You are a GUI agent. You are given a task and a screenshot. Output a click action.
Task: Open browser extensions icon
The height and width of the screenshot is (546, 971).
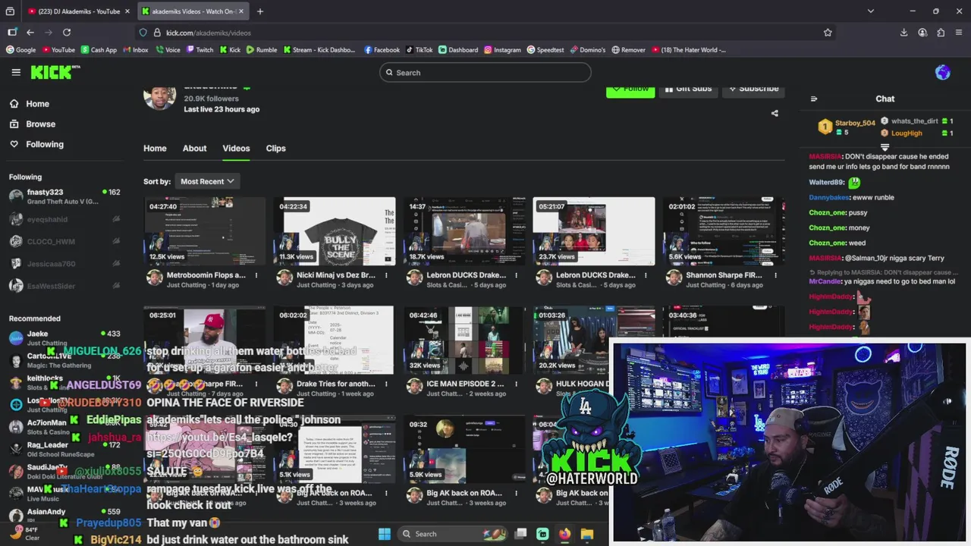coord(941,33)
